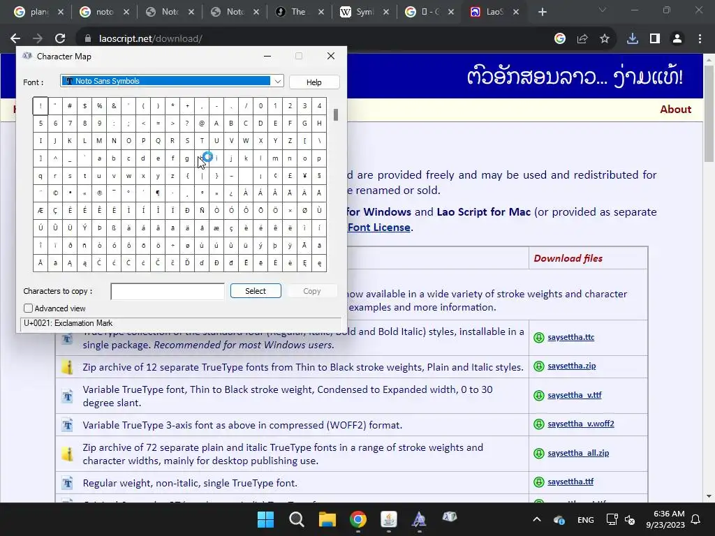
Task: Select the % percent character cell
Action: [x=99, y=106]
